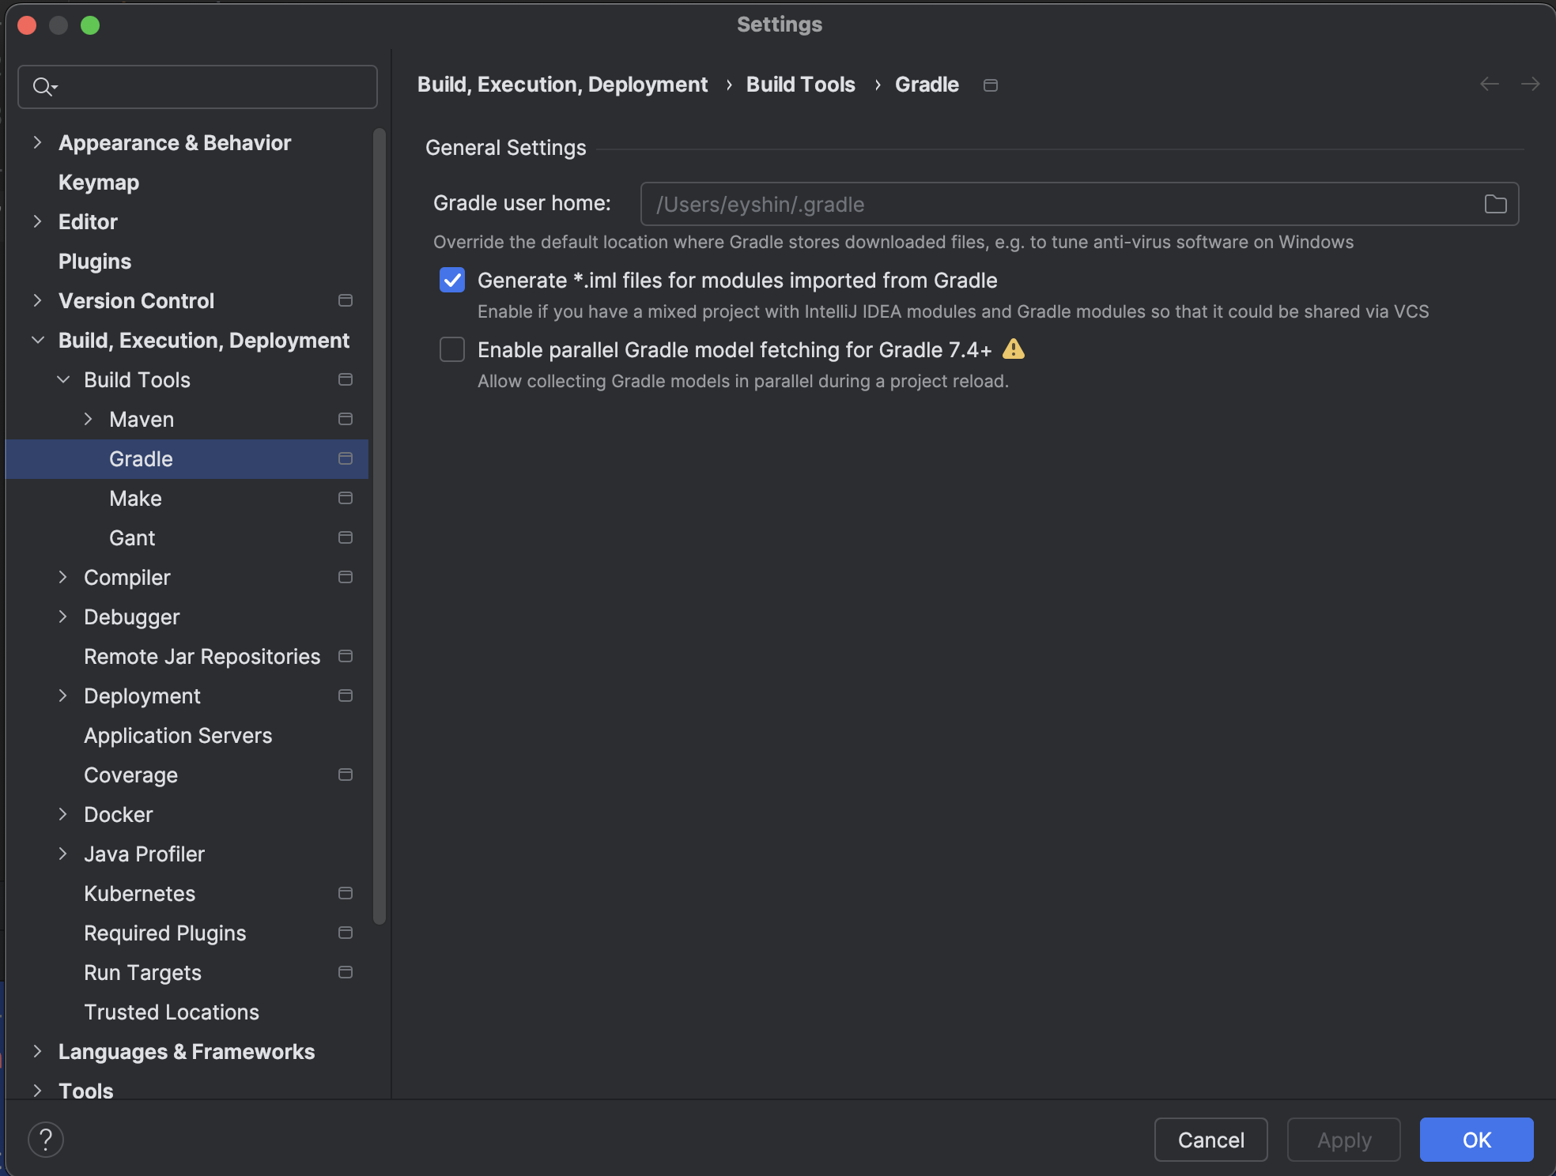Click project icon on Build Tools row
This screenshot has width=1556, height=1176.
pos(346,379)
